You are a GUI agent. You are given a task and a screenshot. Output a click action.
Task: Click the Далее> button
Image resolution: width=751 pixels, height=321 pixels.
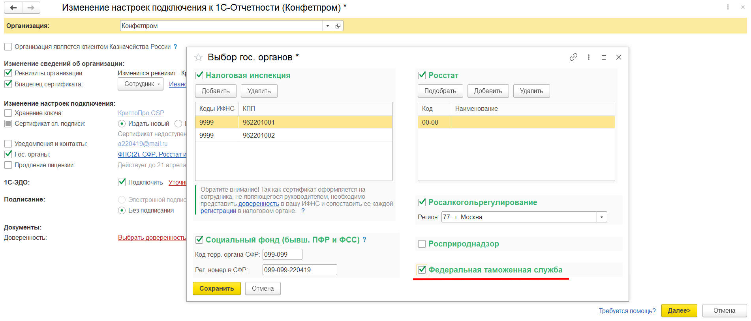(x=679, y=310)
